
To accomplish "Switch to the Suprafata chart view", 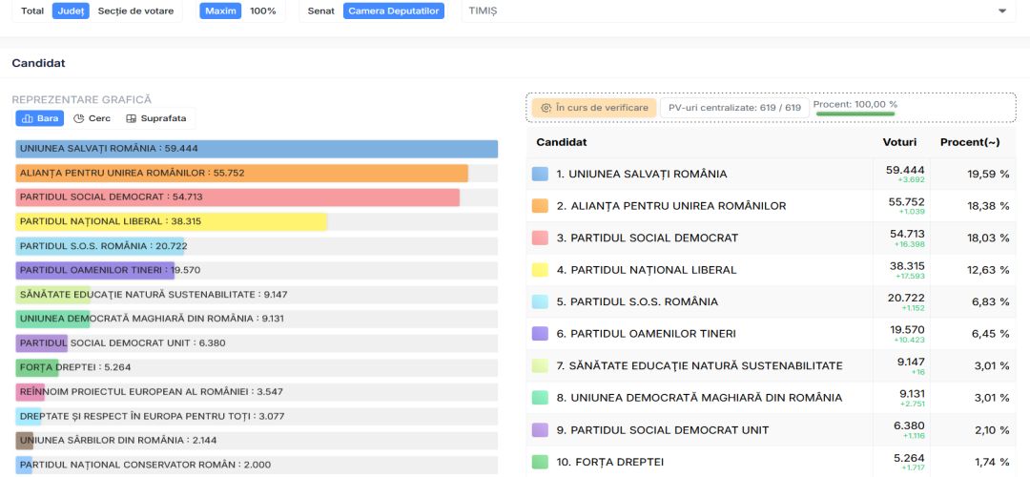I will click(x=156, y=118).
